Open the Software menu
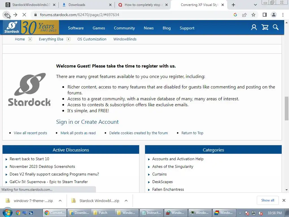This screenshot has width=289, height=217. tap(76, 28)
